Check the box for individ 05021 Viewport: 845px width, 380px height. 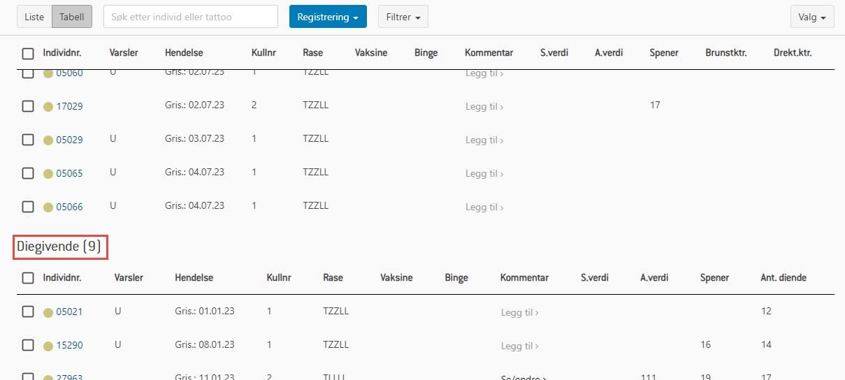pyautogui.click(x=28, y=312)
